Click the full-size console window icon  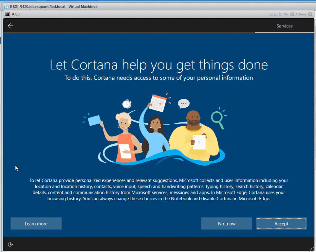281,14
